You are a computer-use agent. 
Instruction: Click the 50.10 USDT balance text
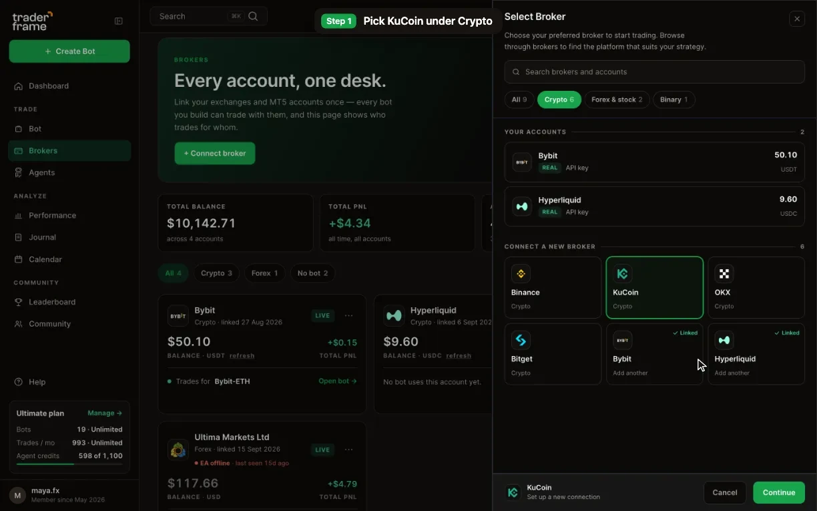click(x=786, y=155)
